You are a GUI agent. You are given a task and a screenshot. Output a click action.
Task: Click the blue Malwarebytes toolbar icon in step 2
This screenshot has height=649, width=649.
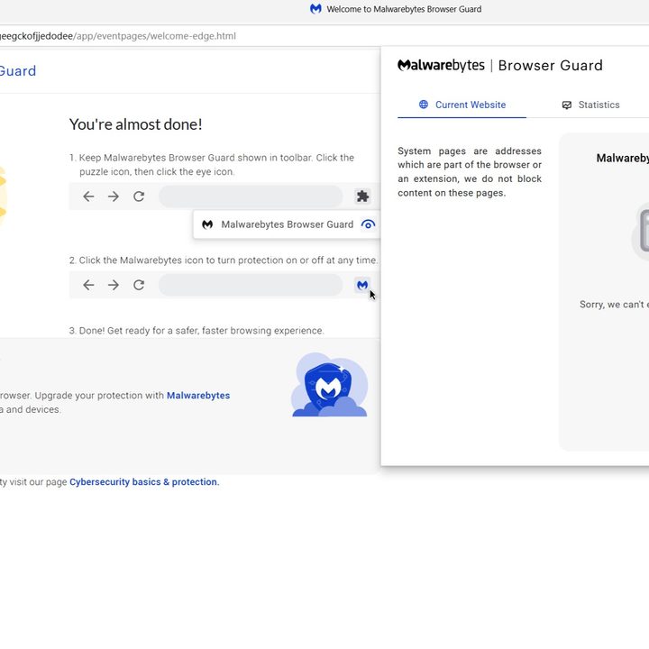coord(362,285)
